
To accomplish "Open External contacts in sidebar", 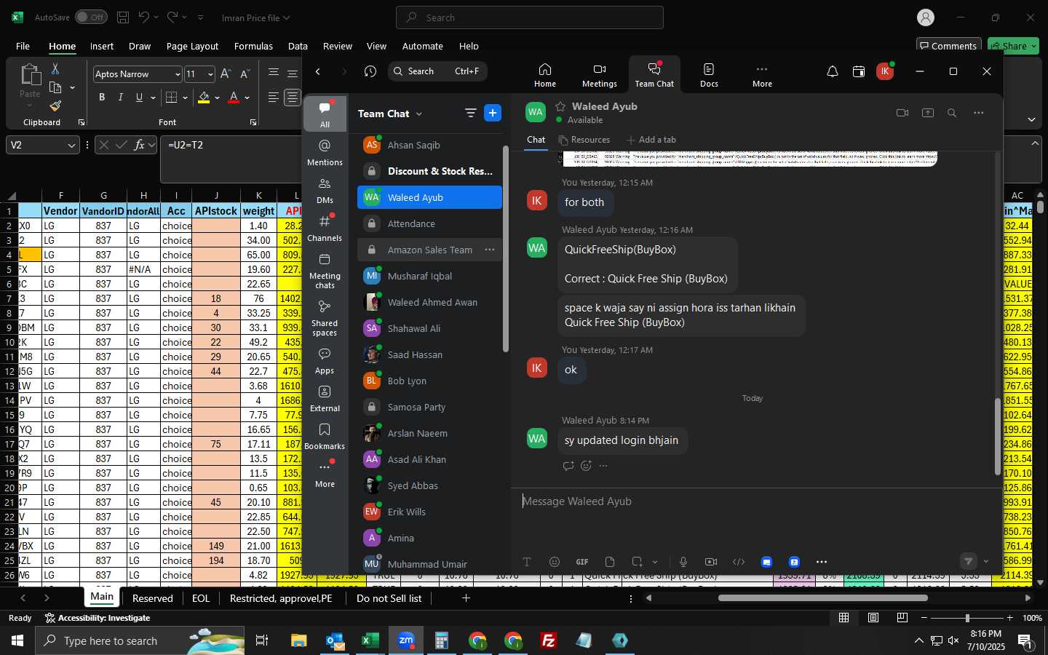I will pyautogui.click(x=325, y=399).
